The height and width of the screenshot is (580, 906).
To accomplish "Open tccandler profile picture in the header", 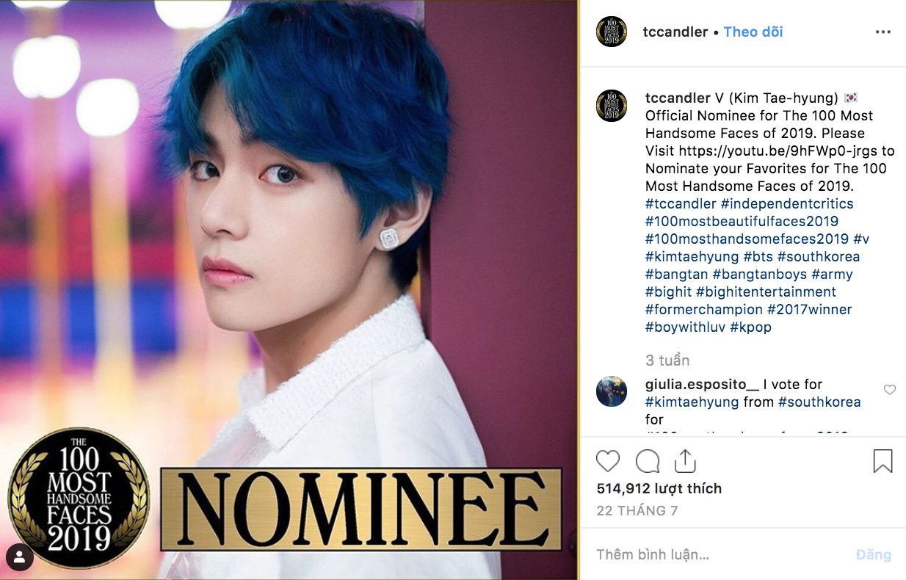I will pyautogui.click(x=612, y=32).
